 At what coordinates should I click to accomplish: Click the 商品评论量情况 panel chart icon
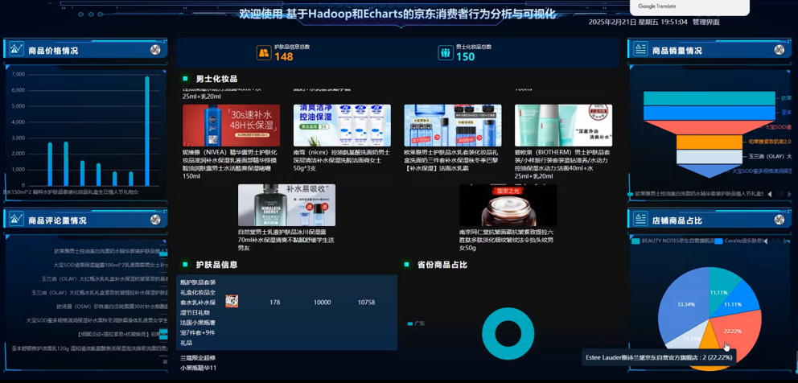pos(17,220)
